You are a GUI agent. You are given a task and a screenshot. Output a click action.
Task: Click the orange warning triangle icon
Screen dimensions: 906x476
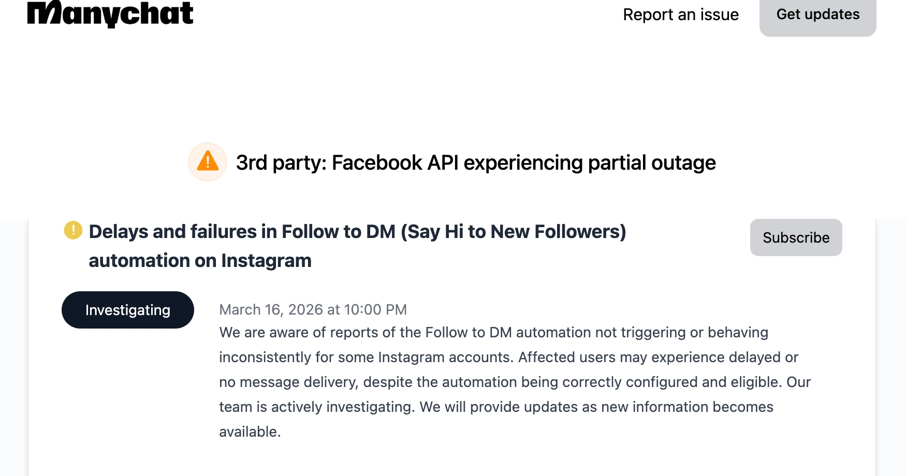(208, 162)
